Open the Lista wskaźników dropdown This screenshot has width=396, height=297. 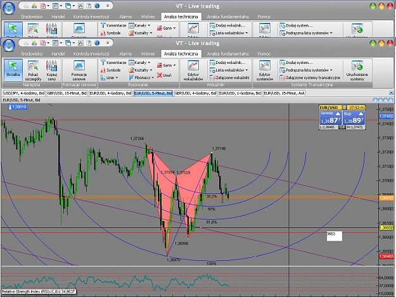[x=229, y=70]
